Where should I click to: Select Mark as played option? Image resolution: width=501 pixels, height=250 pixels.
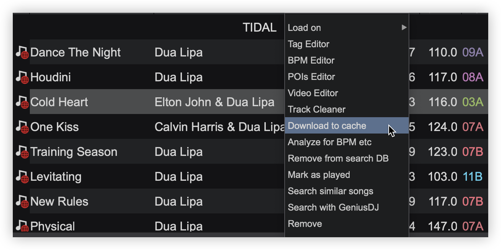click(x=319, y=175)
